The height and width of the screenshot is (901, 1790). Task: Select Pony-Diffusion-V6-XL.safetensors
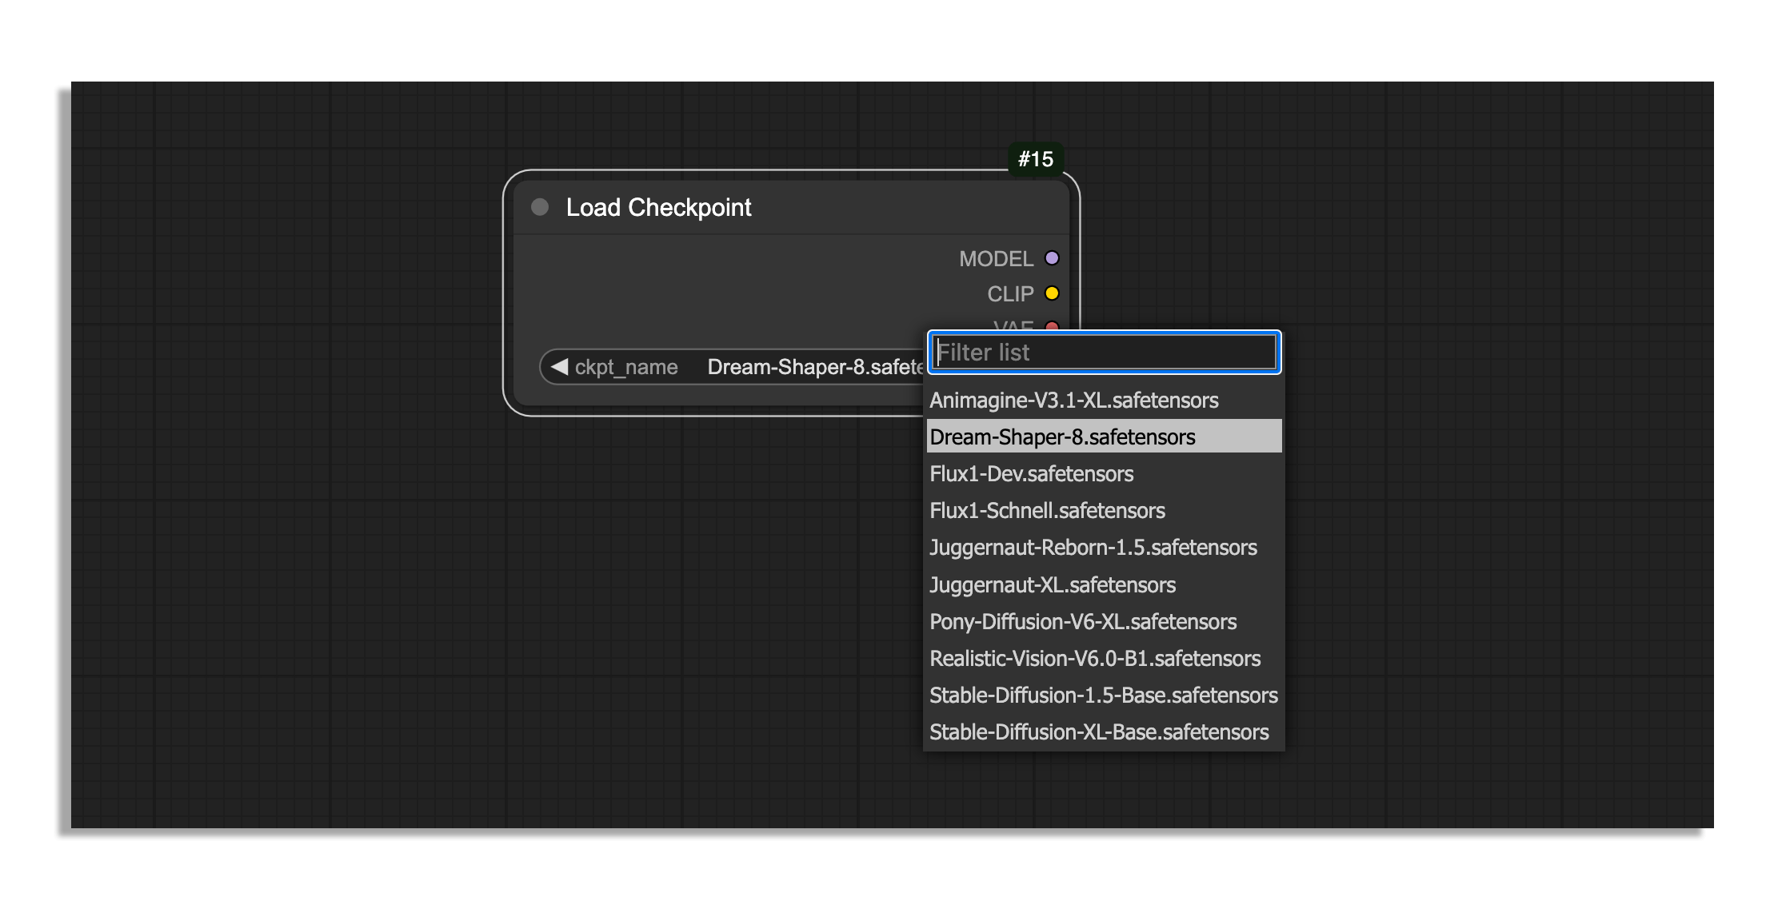pos(1082,622)
